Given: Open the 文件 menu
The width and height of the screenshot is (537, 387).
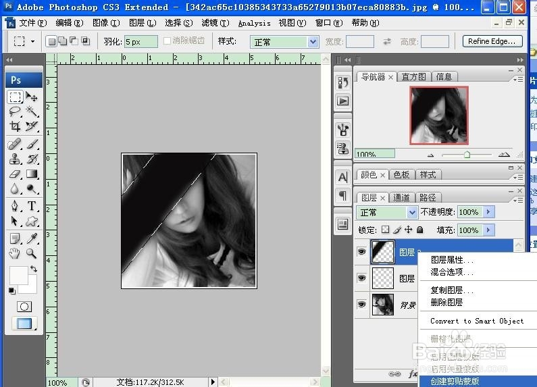Looking at the screenshot, I should 32,23.
